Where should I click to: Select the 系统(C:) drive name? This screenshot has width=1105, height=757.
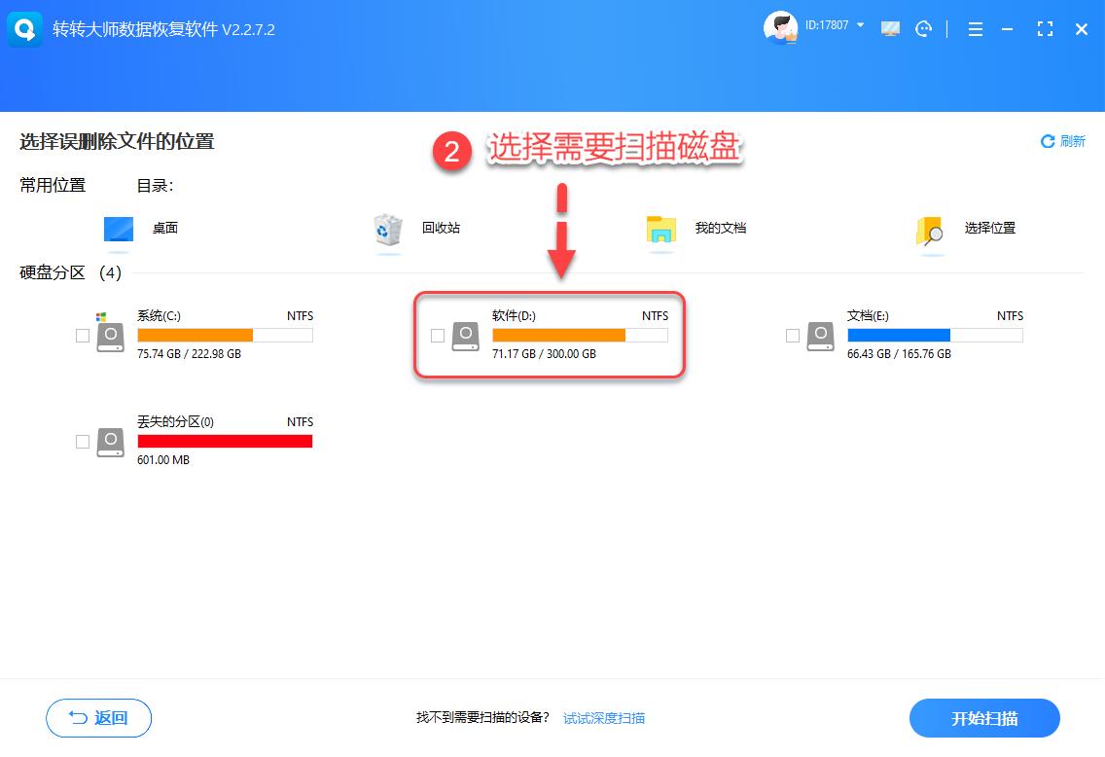point(159,316)
